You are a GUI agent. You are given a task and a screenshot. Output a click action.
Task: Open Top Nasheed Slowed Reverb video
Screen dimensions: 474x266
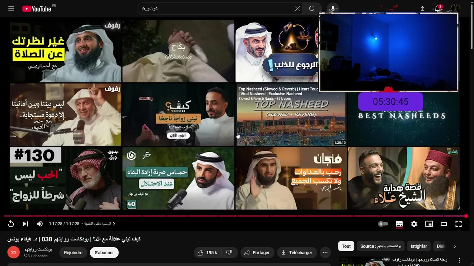point(291,115)
